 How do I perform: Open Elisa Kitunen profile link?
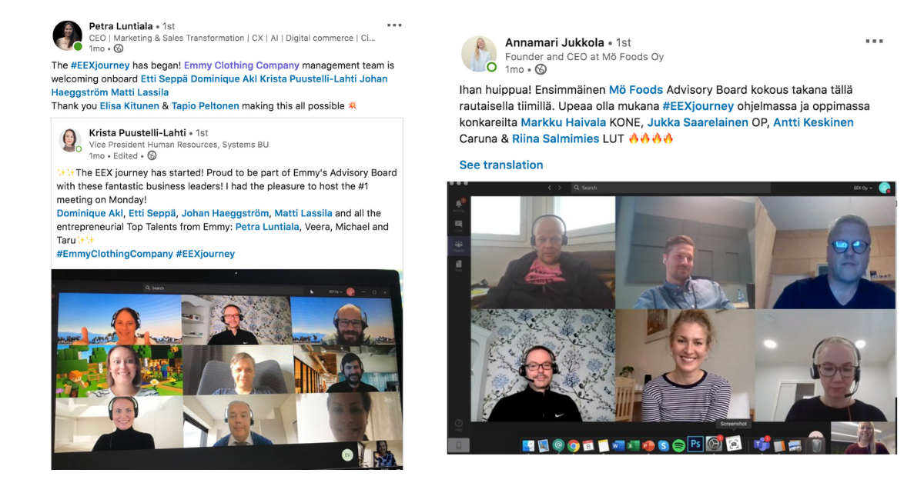pos(129,106)
